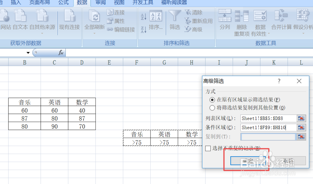
Task: Enable the 选择不重复的记录 checkbox
Action: click(208, 149)
